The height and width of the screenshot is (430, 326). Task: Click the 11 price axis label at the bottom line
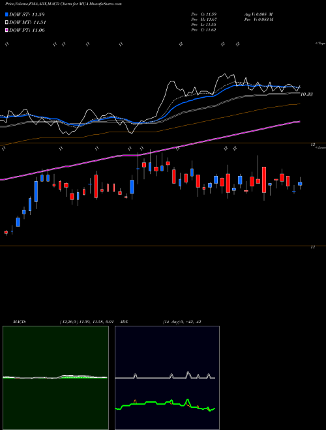(x=312, y=248)
